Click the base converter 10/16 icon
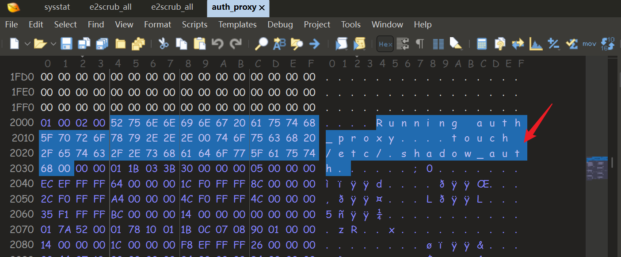 [x=608, y=43]
